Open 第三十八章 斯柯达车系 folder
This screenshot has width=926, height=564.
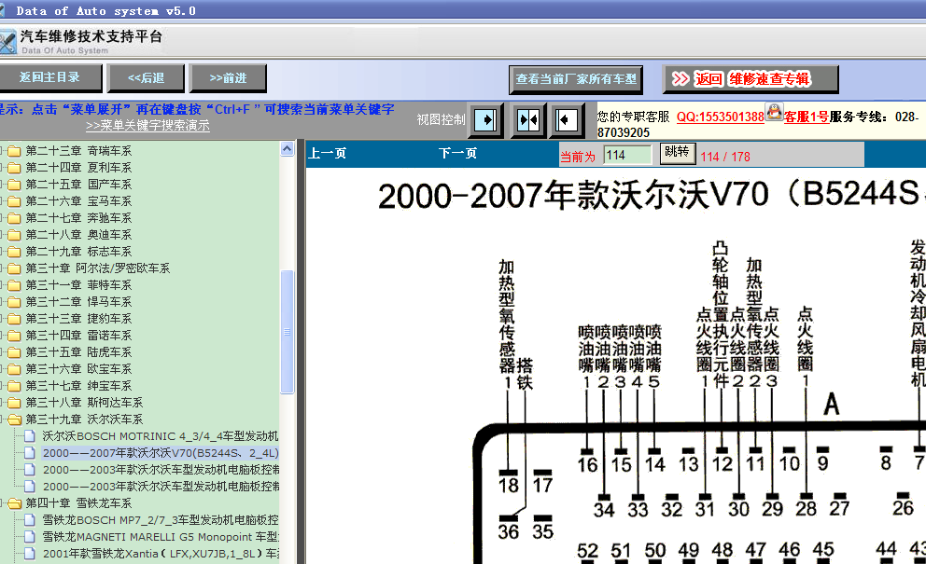(84, 403)
